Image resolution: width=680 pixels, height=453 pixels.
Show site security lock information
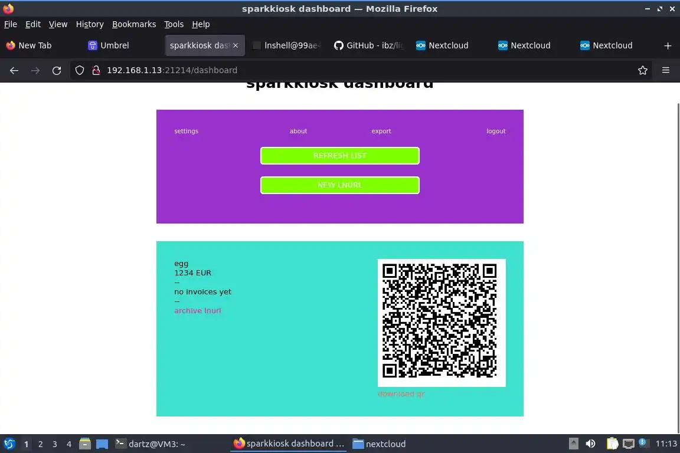(x=96, y=70)
